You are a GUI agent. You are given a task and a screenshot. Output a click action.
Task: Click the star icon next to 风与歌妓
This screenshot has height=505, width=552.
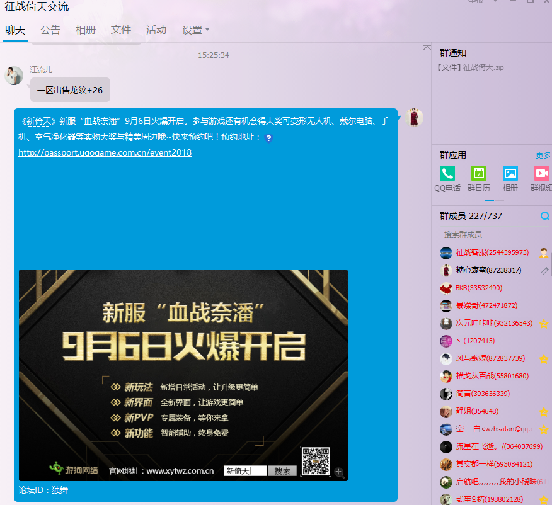544,359
